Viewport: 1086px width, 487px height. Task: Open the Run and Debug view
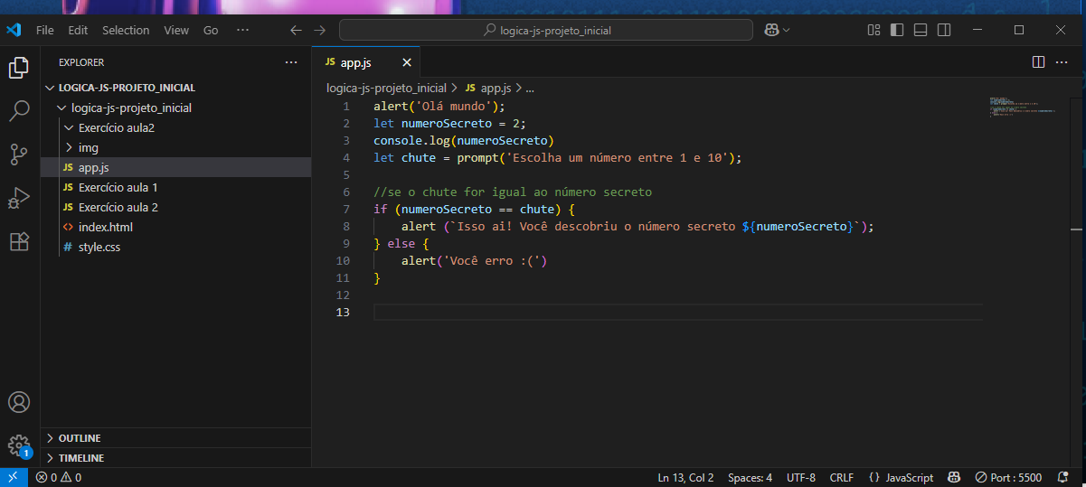point(19,198)
